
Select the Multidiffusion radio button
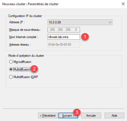tap(11, 69)
